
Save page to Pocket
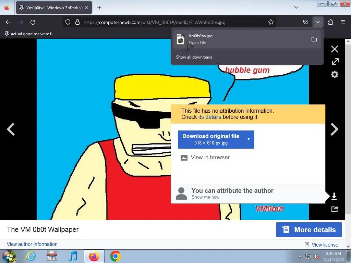click(x=305, y=22)
